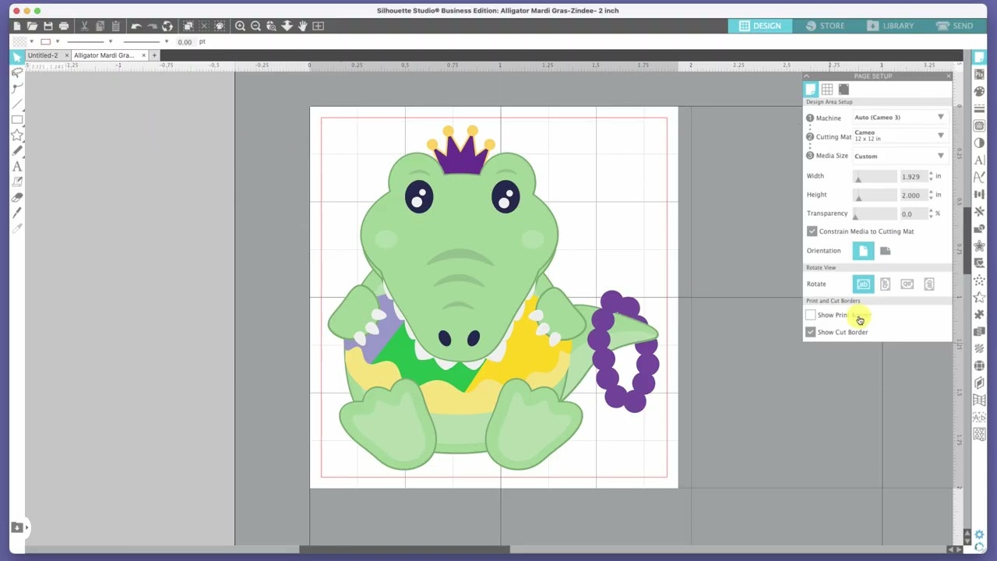Click the Zoom In magnifier icon

pos(240,26)
